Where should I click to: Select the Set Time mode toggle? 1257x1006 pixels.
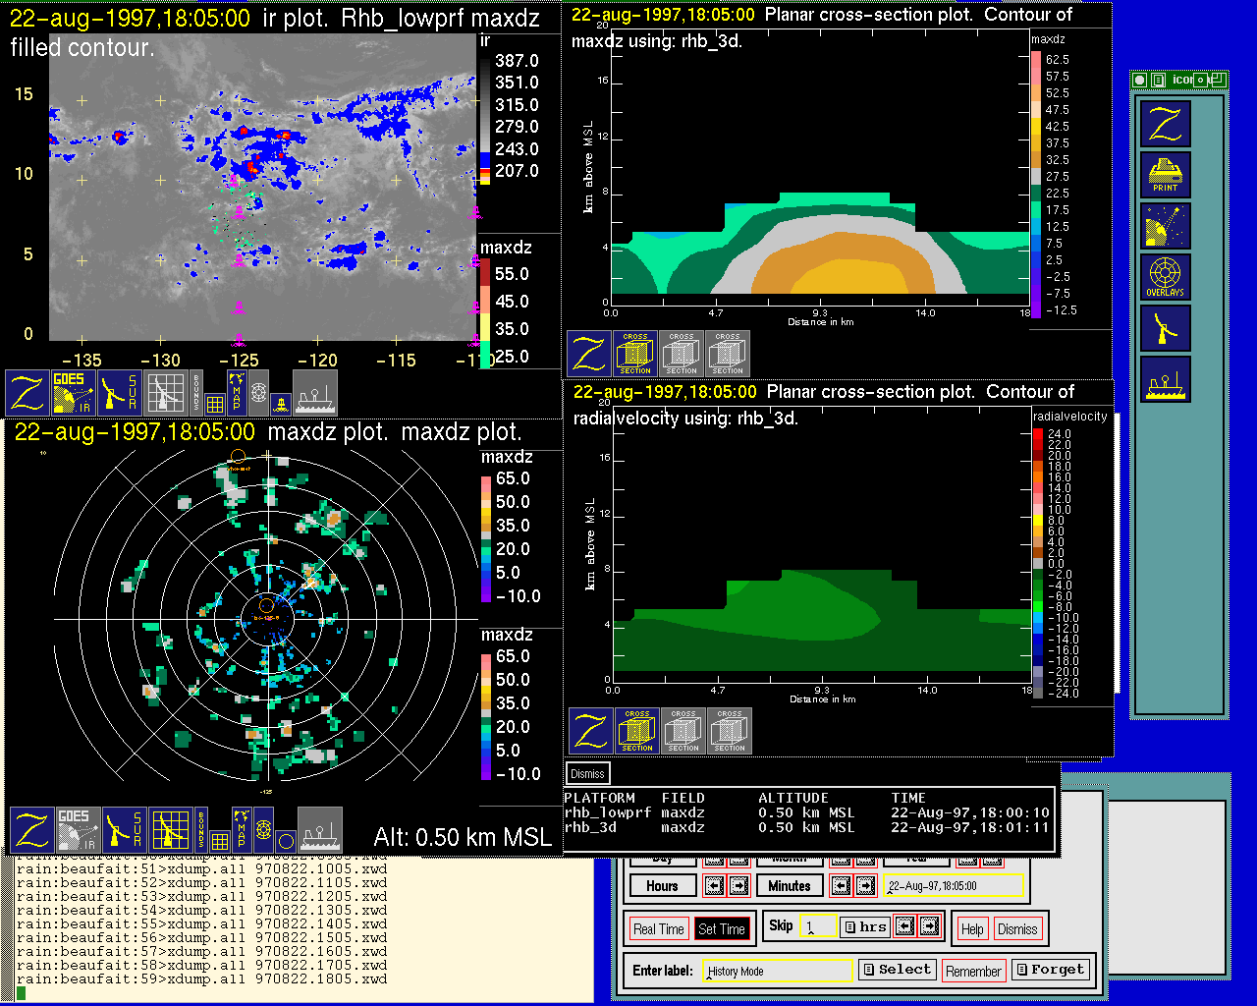point(721,929)
